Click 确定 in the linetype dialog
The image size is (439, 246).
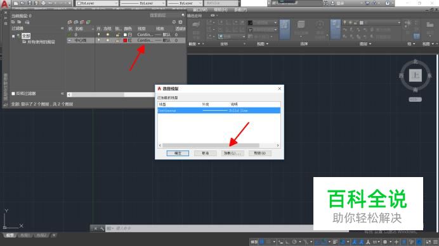point(178,153)
